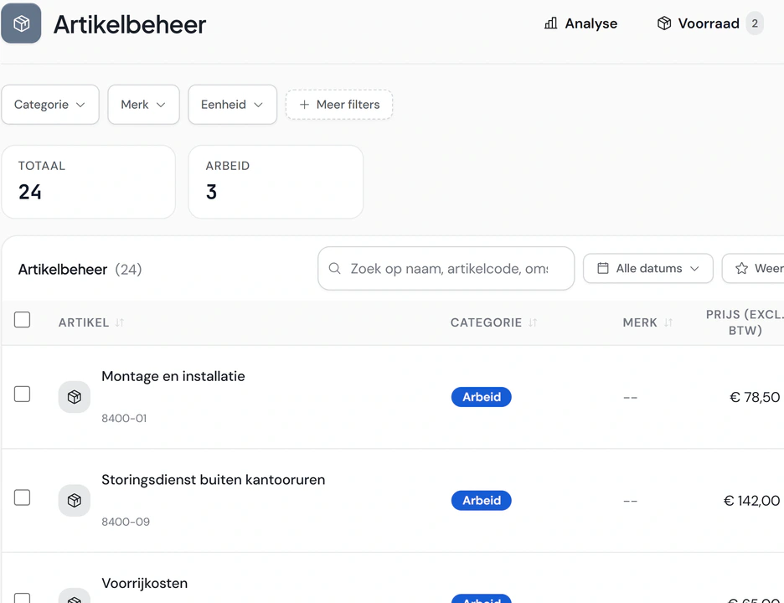Click the price € 142,00
The height and width of the screenshot is (603, 784).
pos(751,501)
